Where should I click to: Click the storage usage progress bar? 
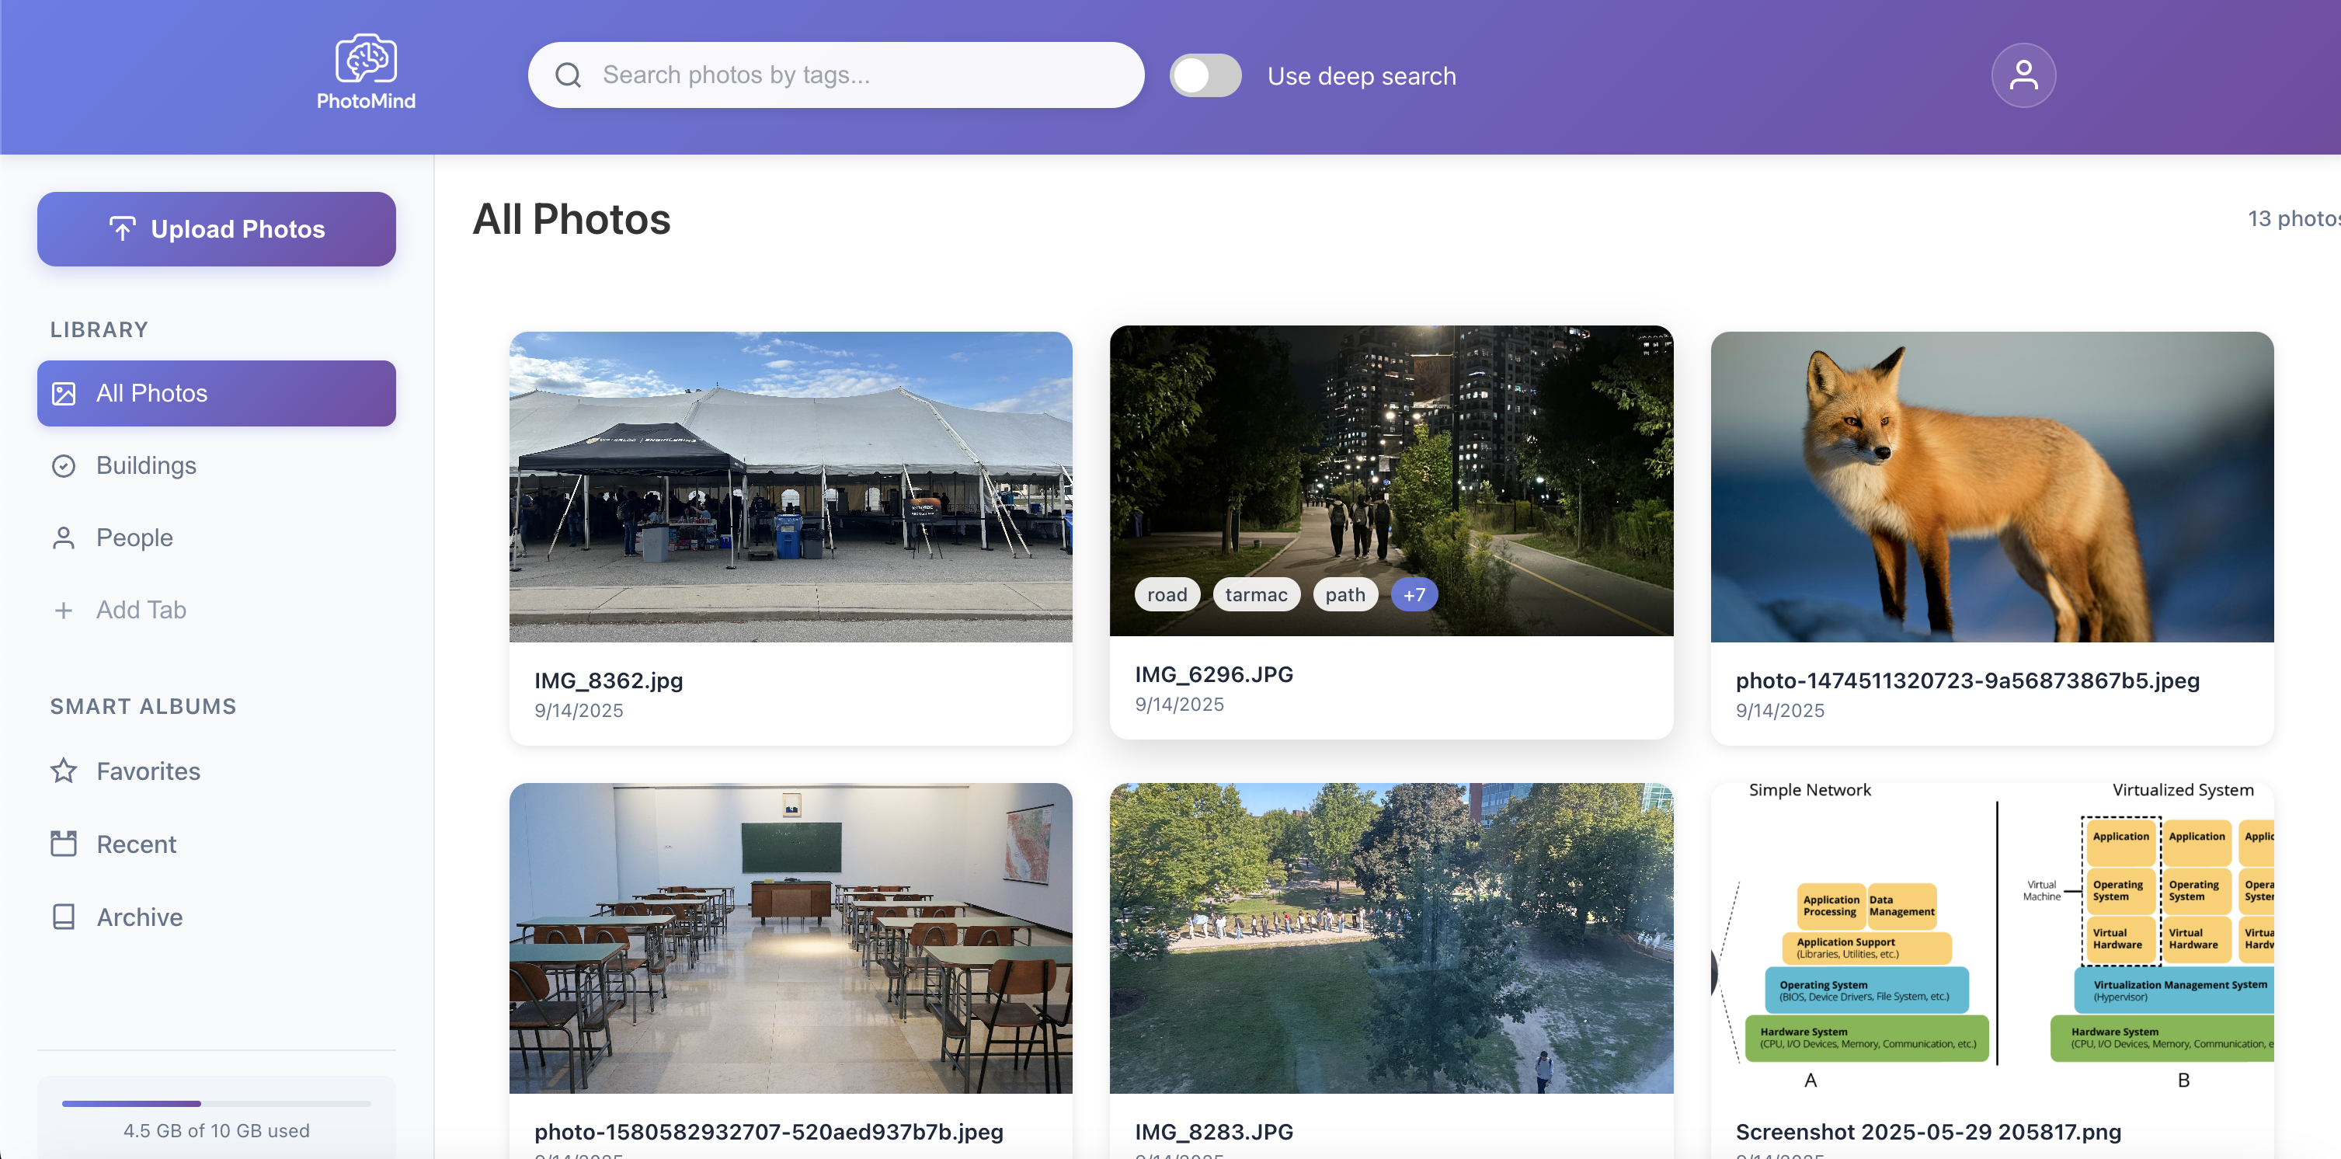point(216,1104)
